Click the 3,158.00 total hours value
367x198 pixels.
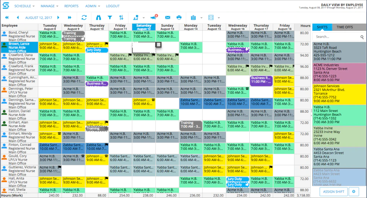point(303,195)
